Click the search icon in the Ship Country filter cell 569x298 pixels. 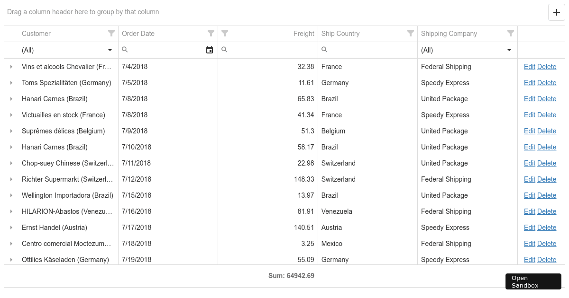pyautogui.click(x=324, y=50)
